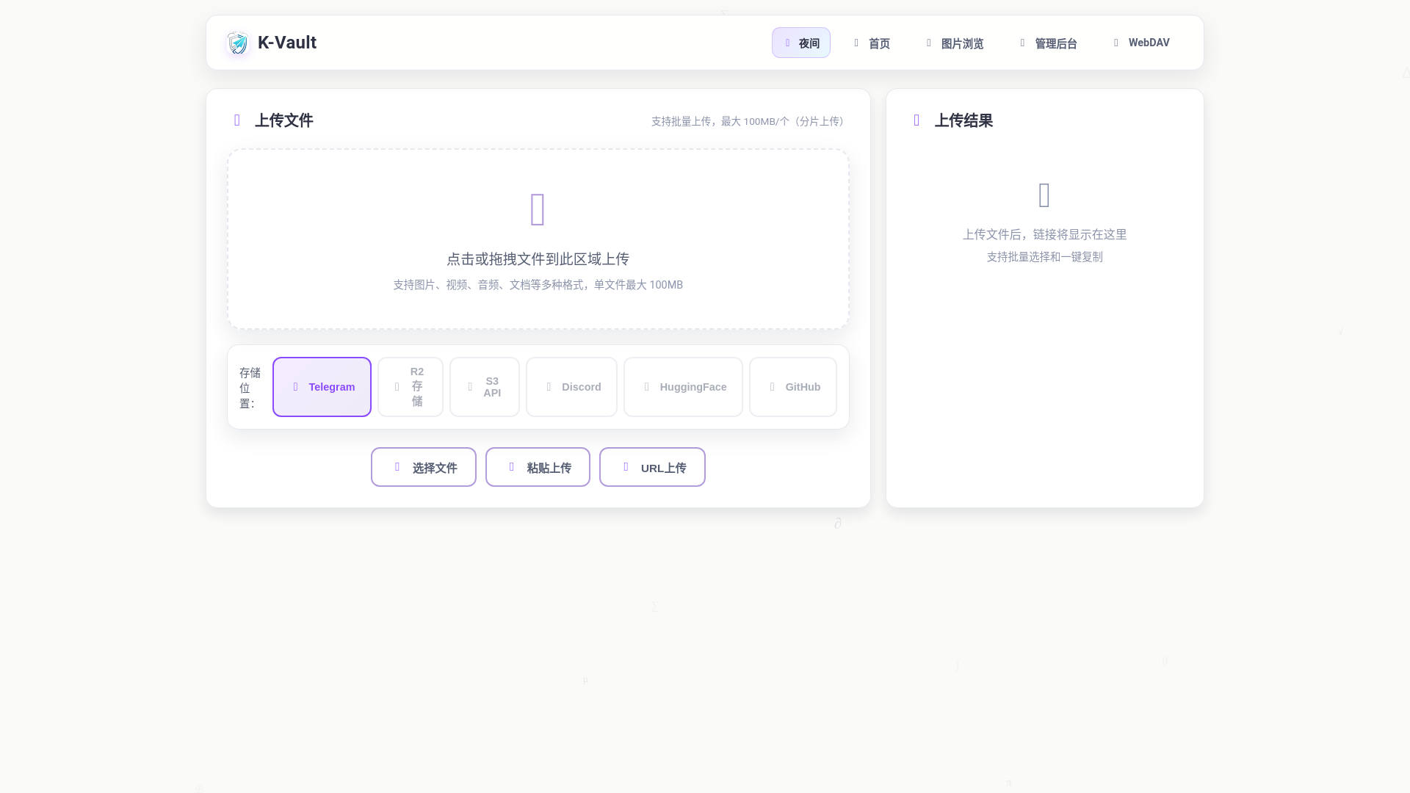Viewport: 1410px width, 793px height.
Task: Click the 上传文件 heading
Action: [284, 120]
